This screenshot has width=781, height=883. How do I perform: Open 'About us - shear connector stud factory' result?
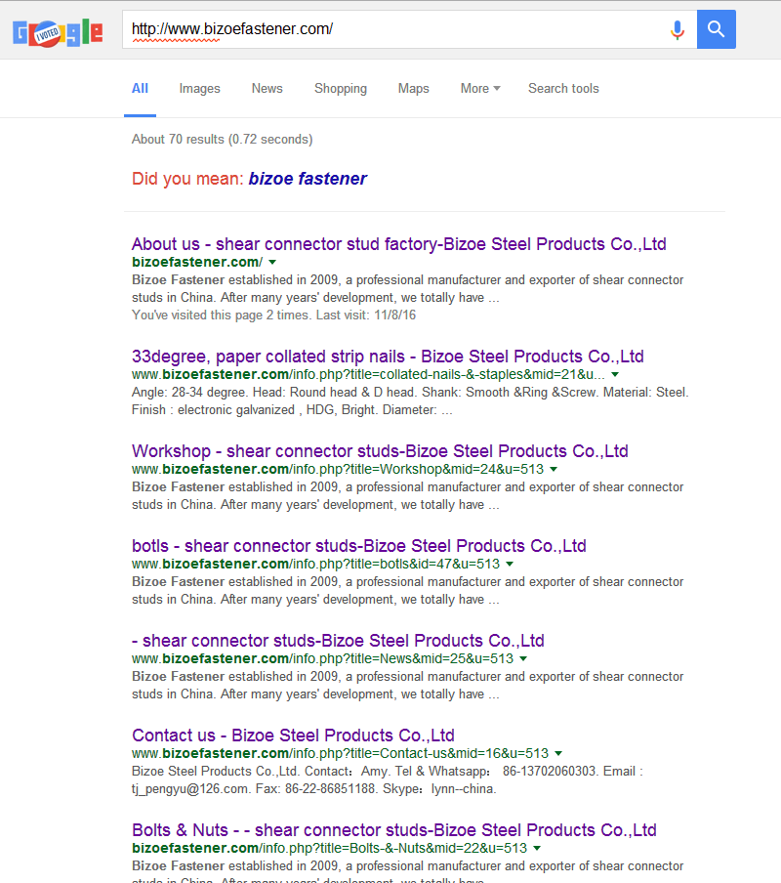point(399,244)
